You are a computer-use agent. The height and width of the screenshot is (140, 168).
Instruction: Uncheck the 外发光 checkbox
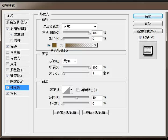tap(8, 87)
